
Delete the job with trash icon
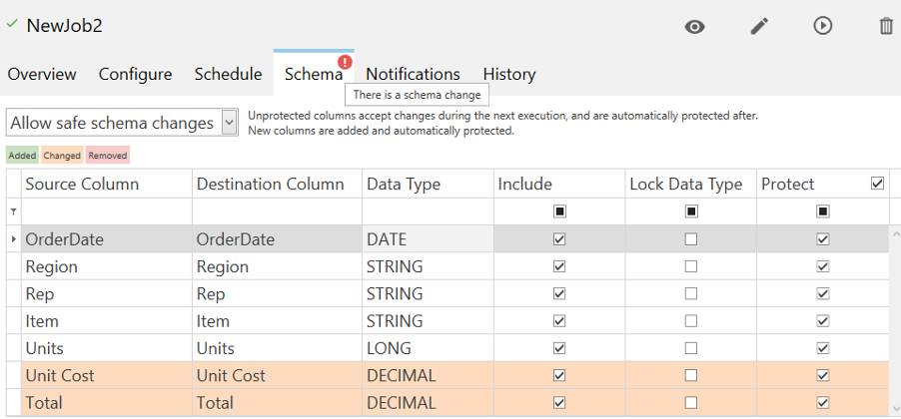[x=886, y=26]
